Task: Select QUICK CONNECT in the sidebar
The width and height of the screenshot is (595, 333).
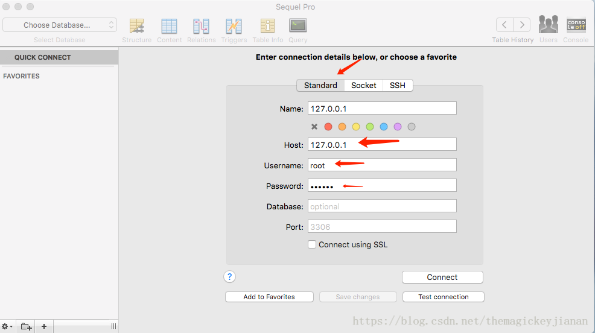Action: click(x=59, y=57)
